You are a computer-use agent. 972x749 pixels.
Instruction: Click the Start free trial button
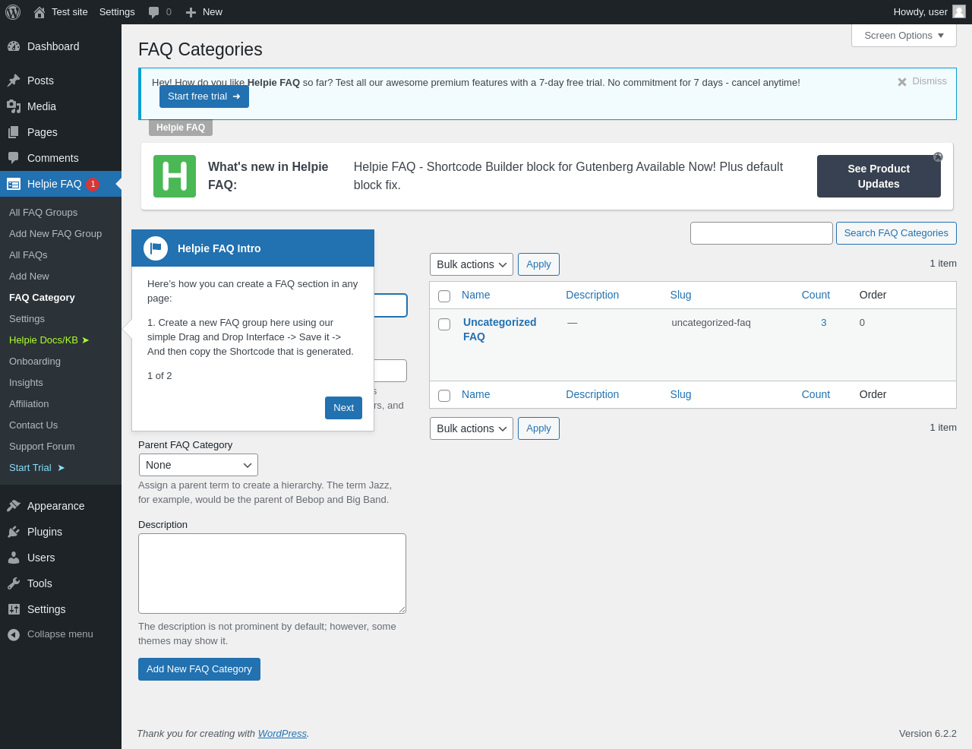tap(204, 96)
